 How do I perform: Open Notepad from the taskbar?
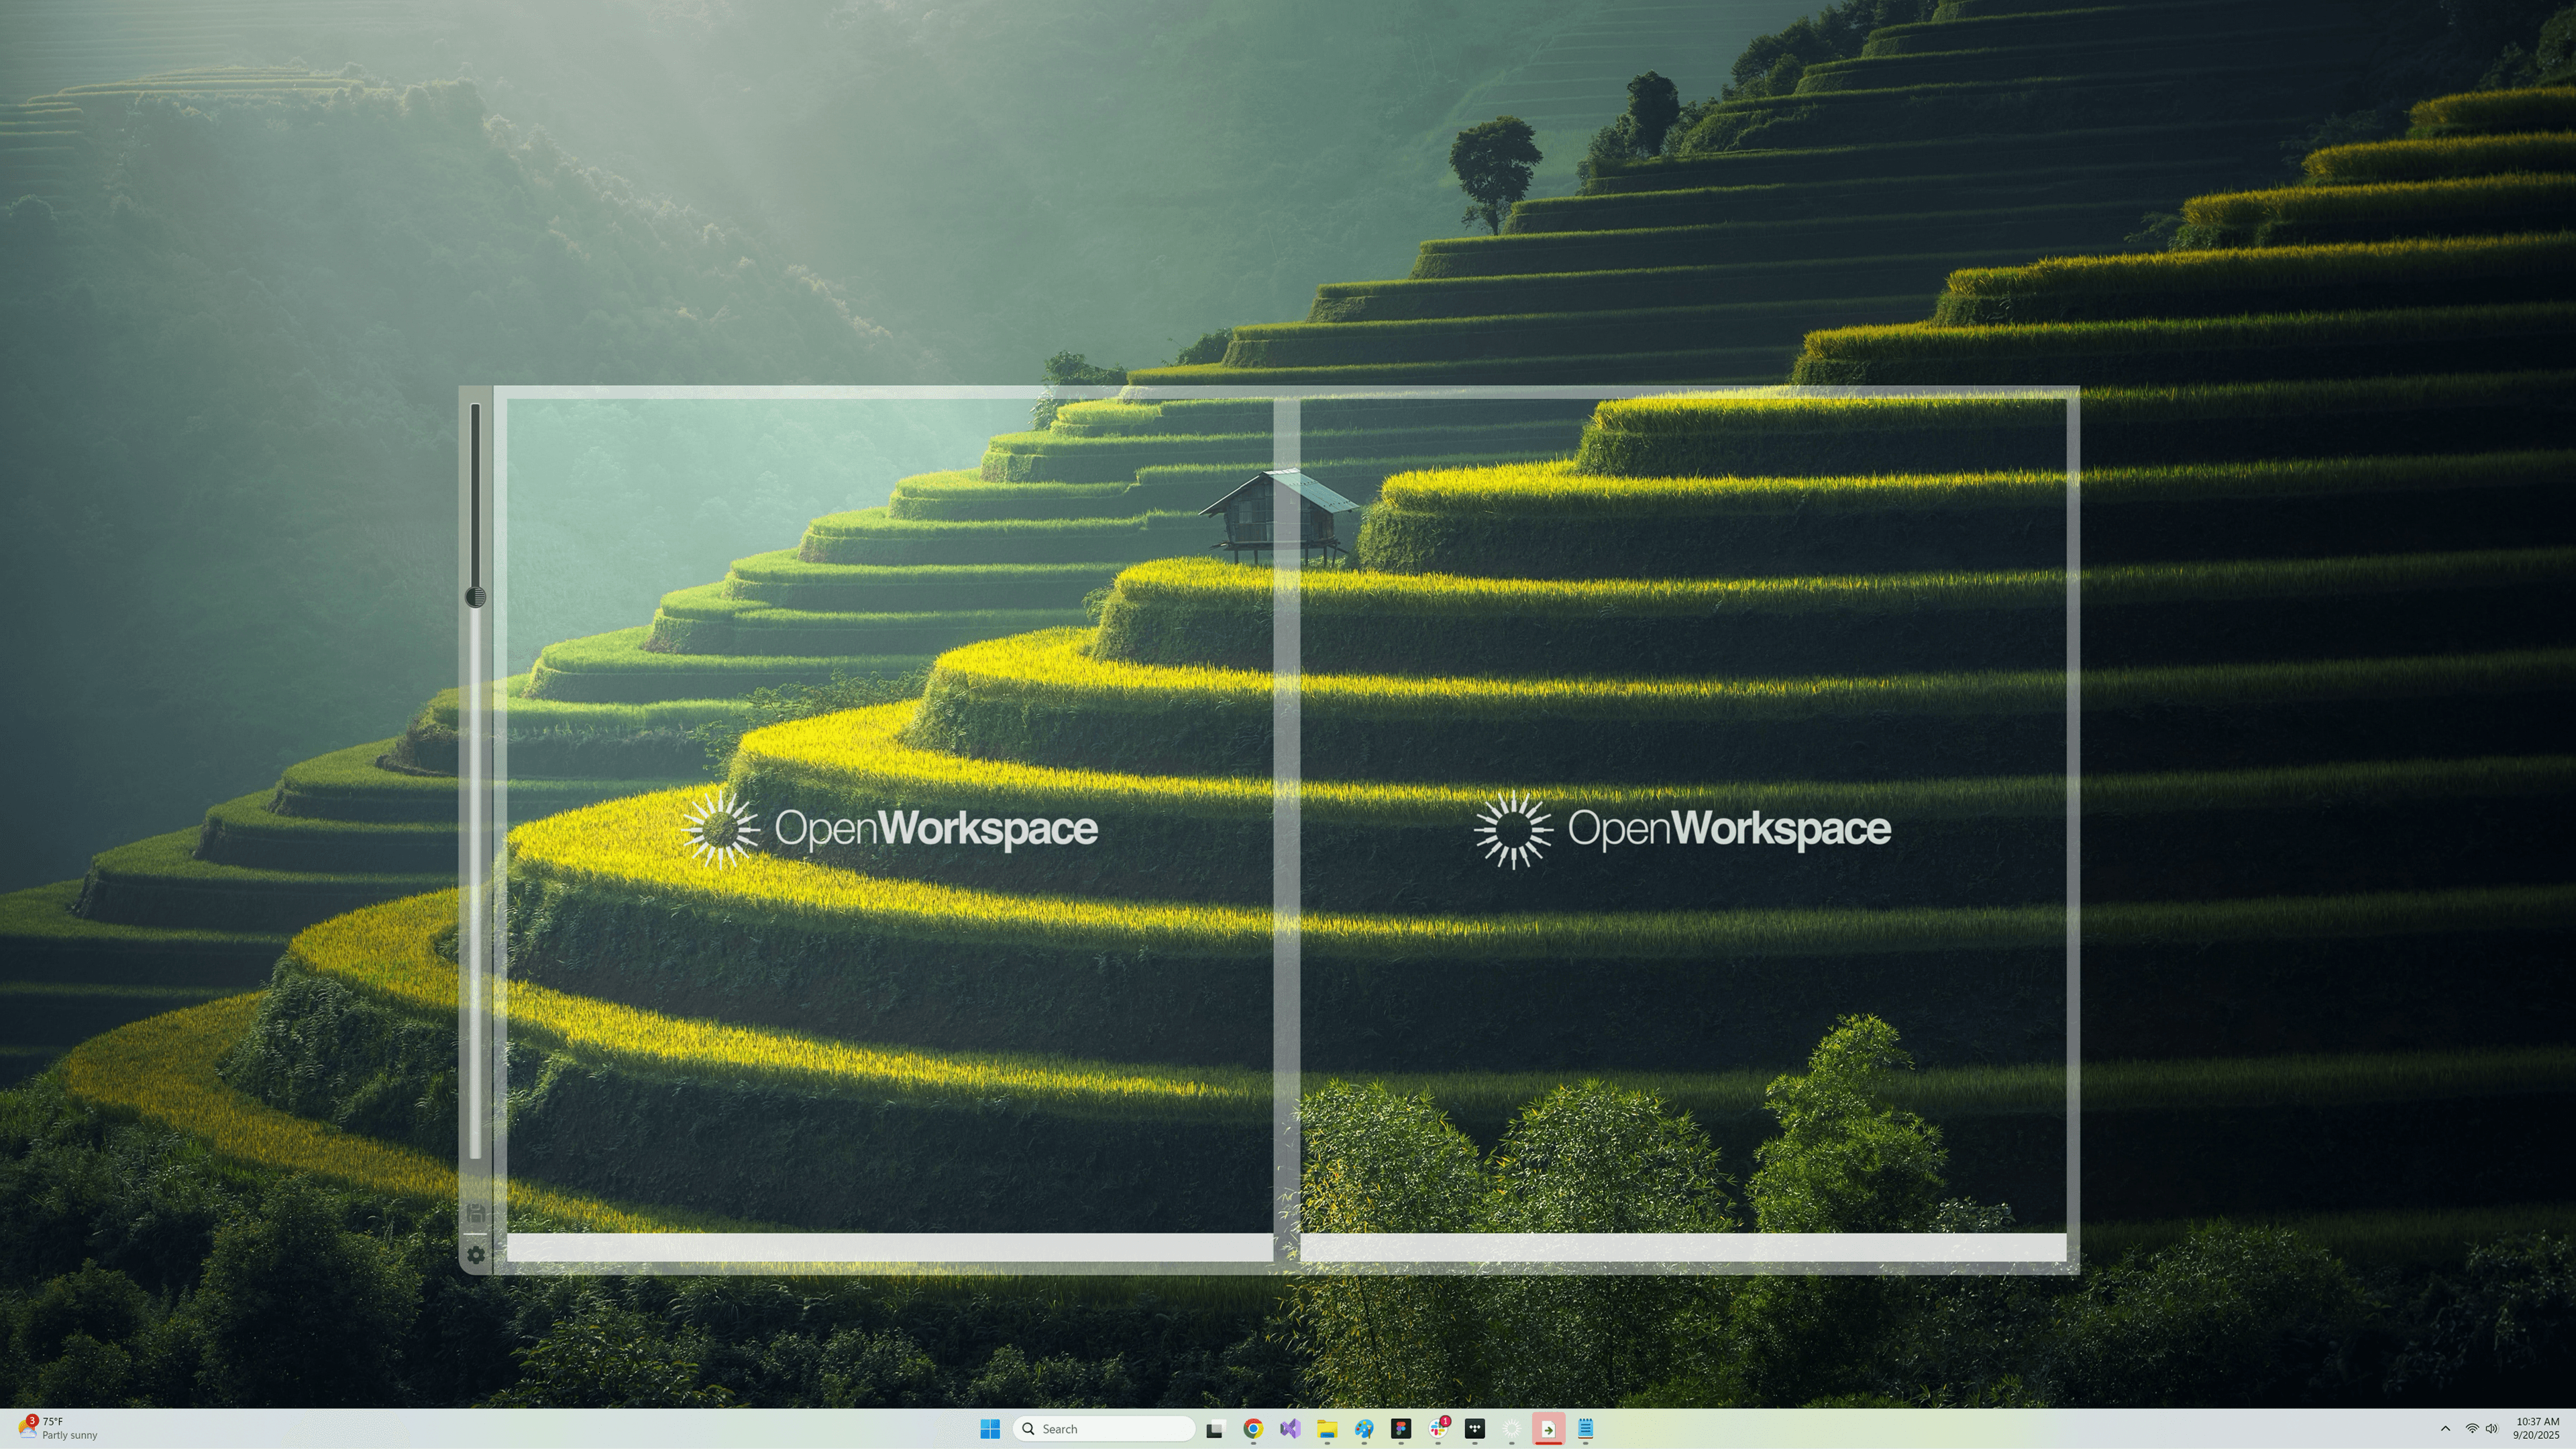(x=1586, y=1429)
